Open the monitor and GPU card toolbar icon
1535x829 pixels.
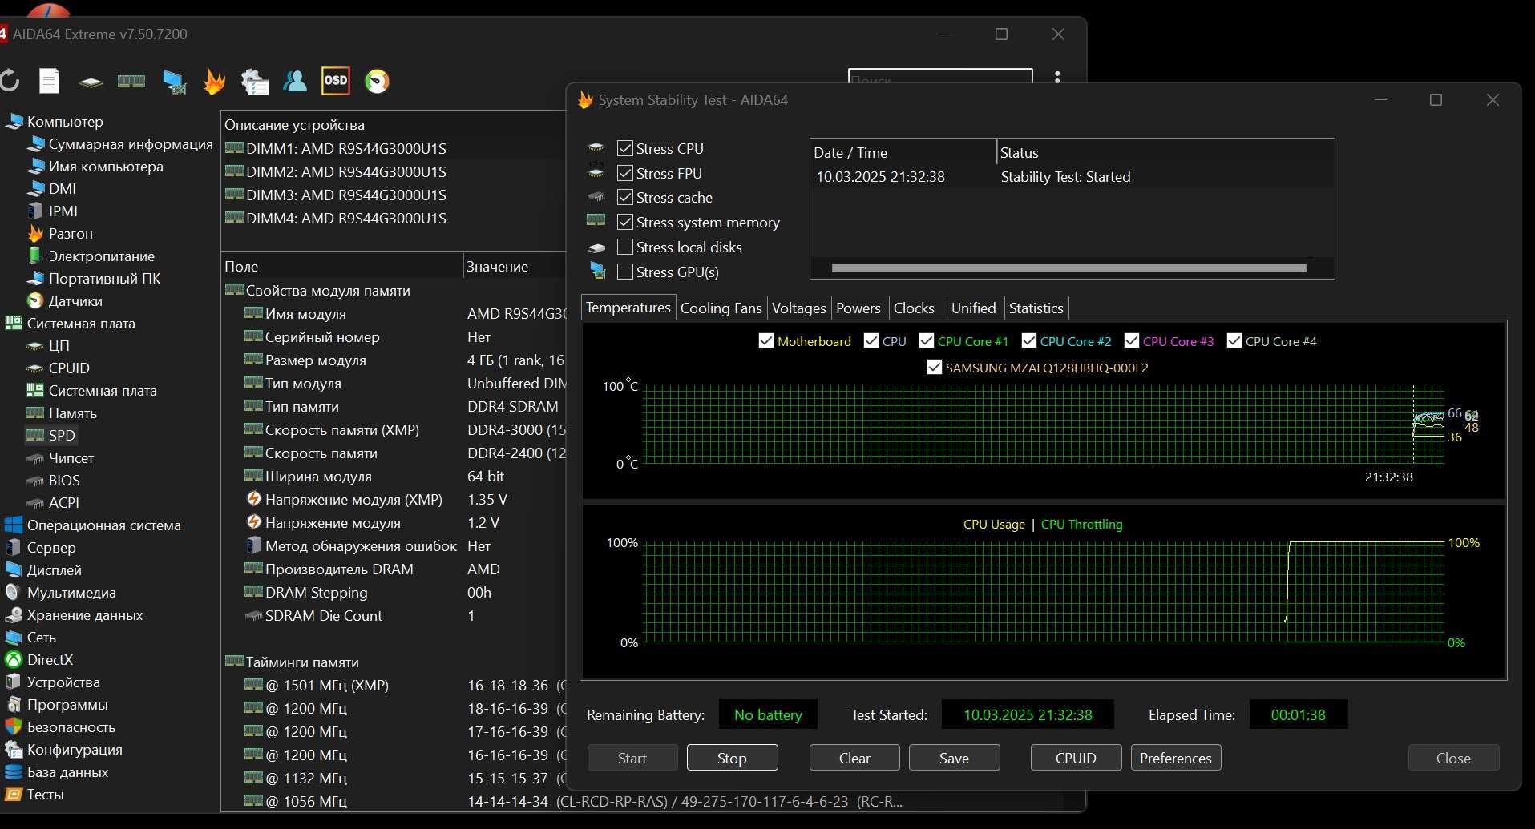pos(174,82)
